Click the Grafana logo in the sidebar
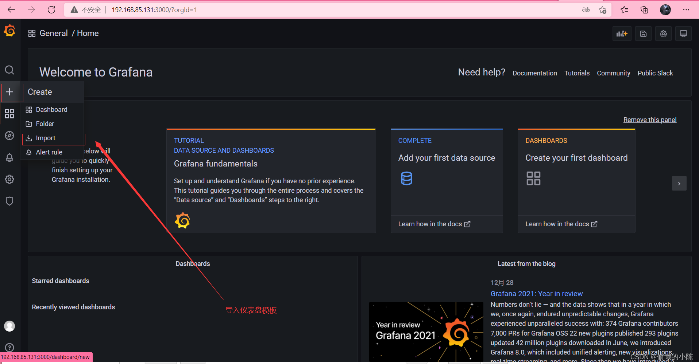699x364 pixels. pos(9,31)
